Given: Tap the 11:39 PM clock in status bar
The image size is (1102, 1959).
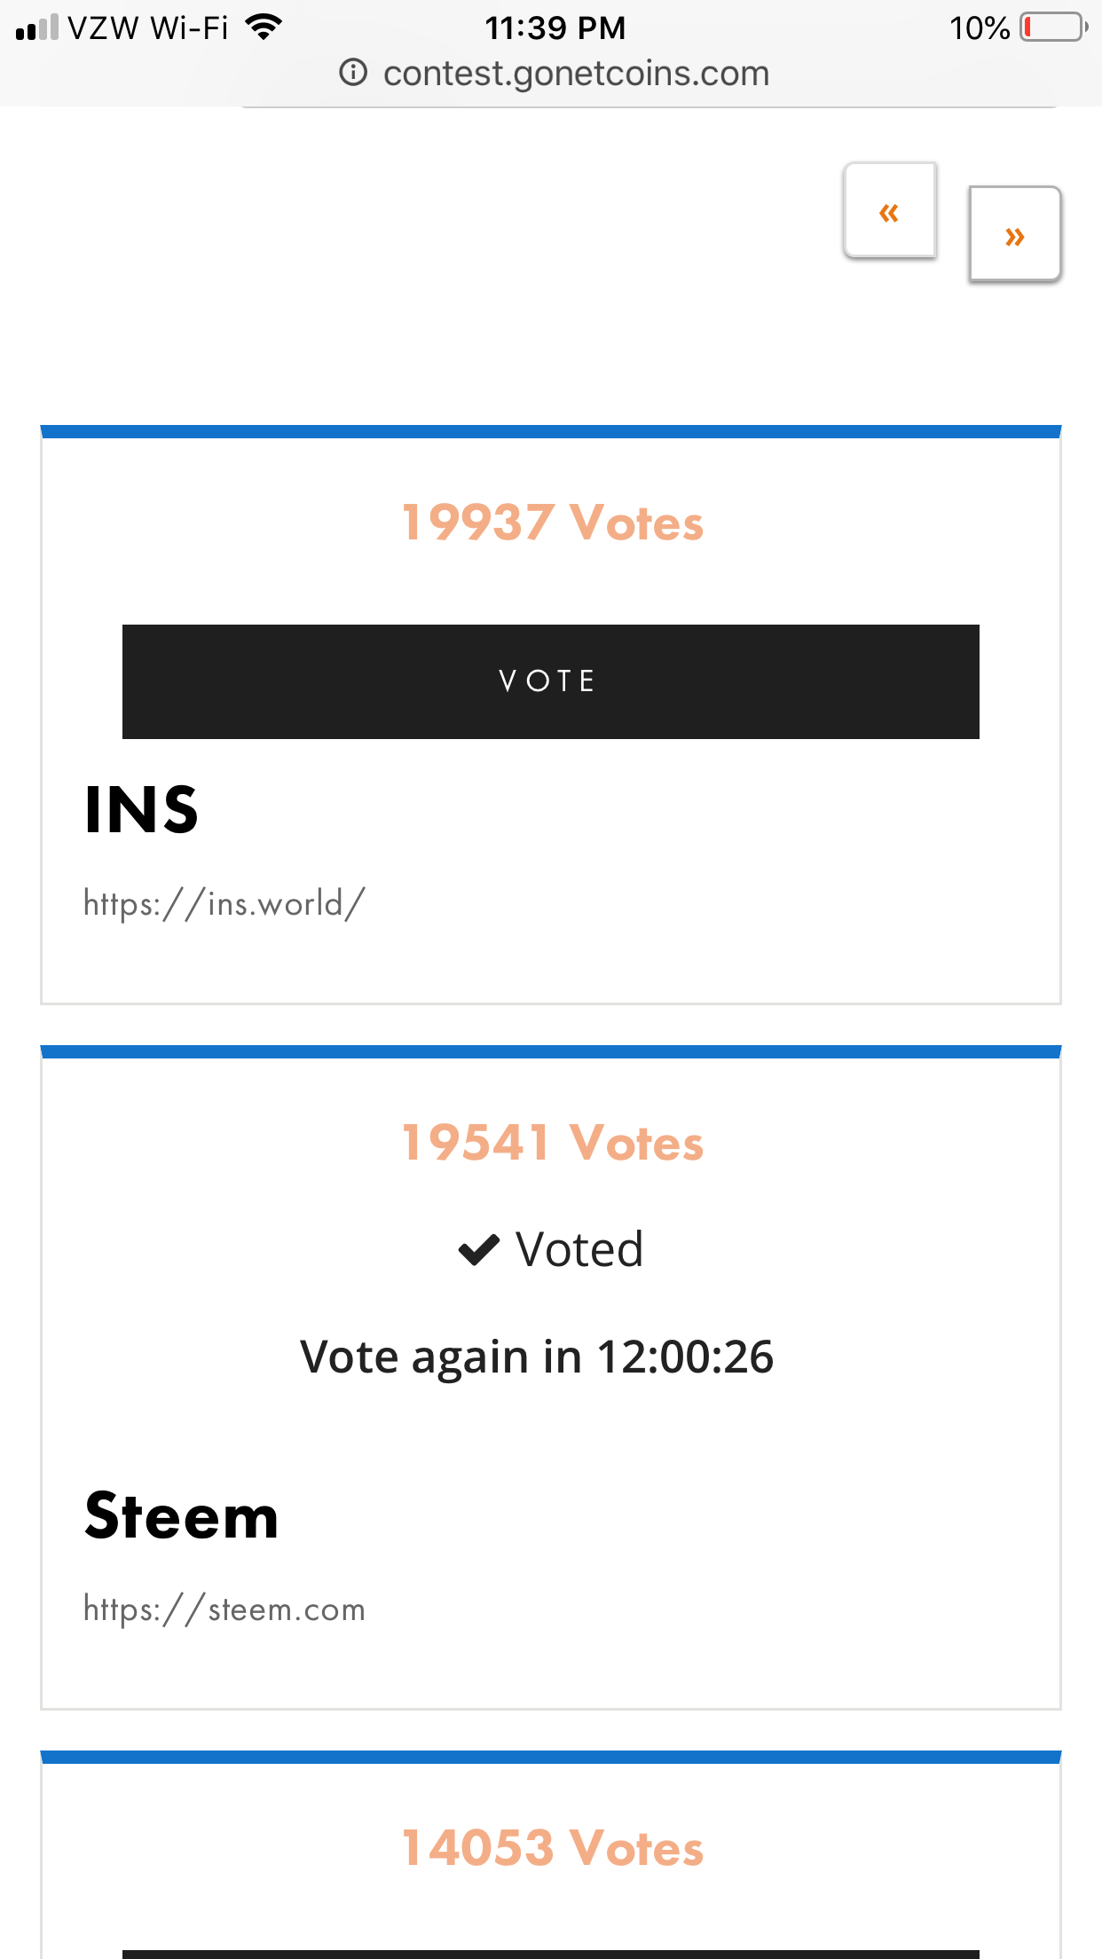Looking at the screenshot, I should point(555,28).
